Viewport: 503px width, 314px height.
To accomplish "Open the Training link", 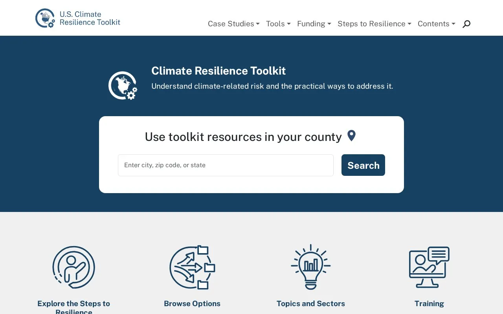I will [x=429, y=303].
